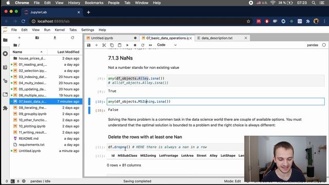Open the Open Tabs sidebar icon

click(5, 95)
